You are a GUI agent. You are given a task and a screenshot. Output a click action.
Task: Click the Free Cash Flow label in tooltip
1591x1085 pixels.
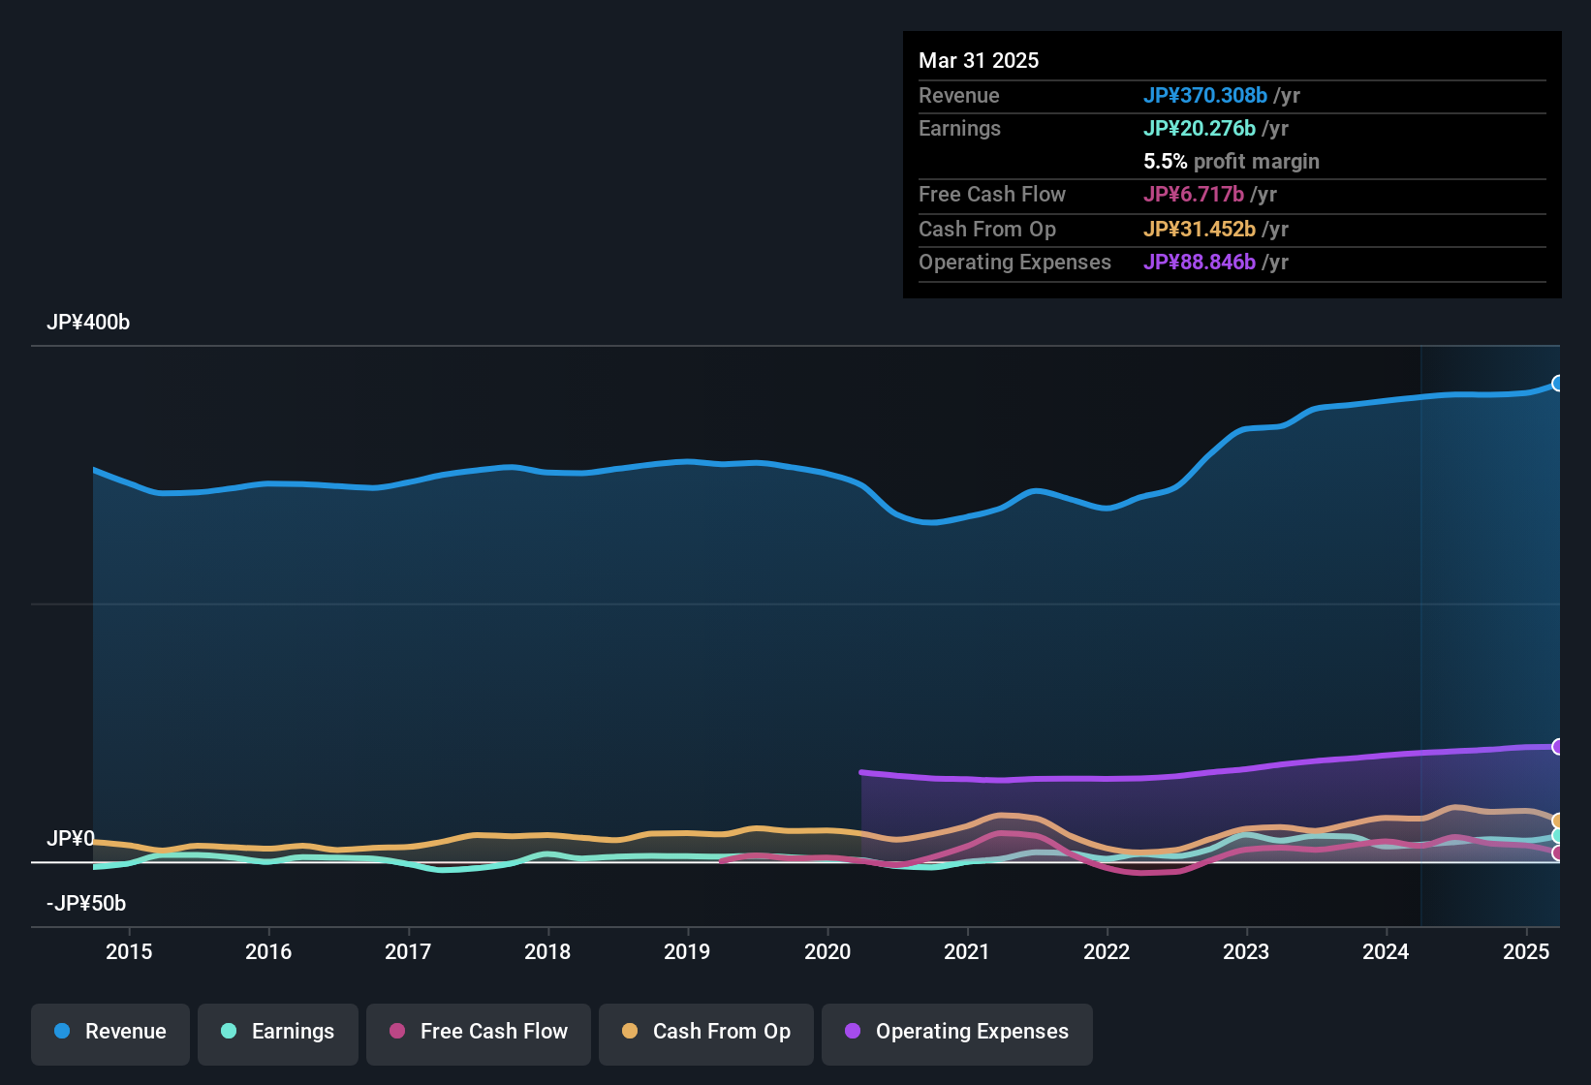[x=992, y=194]
